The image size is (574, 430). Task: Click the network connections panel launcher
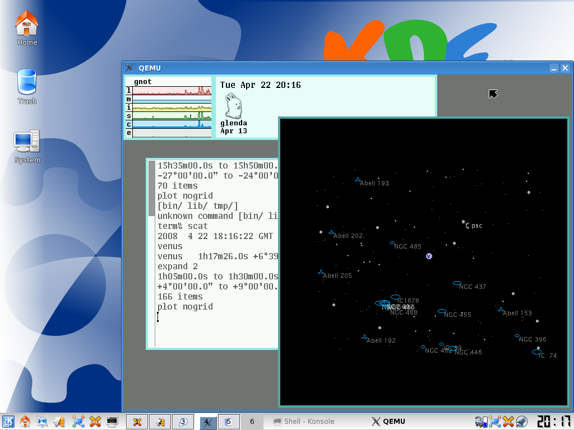pos(78,422)
